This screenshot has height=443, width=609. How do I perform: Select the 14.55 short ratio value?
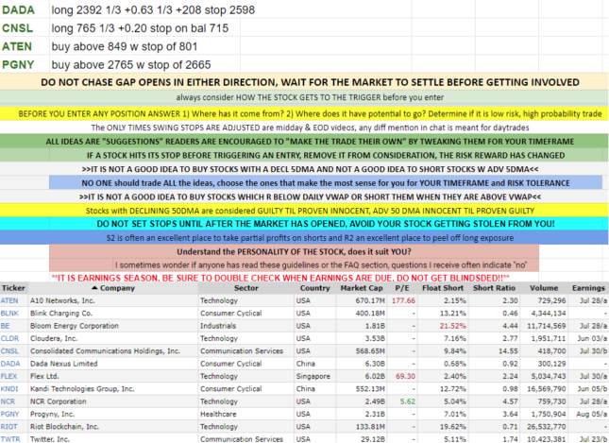[x=508, y=350]
